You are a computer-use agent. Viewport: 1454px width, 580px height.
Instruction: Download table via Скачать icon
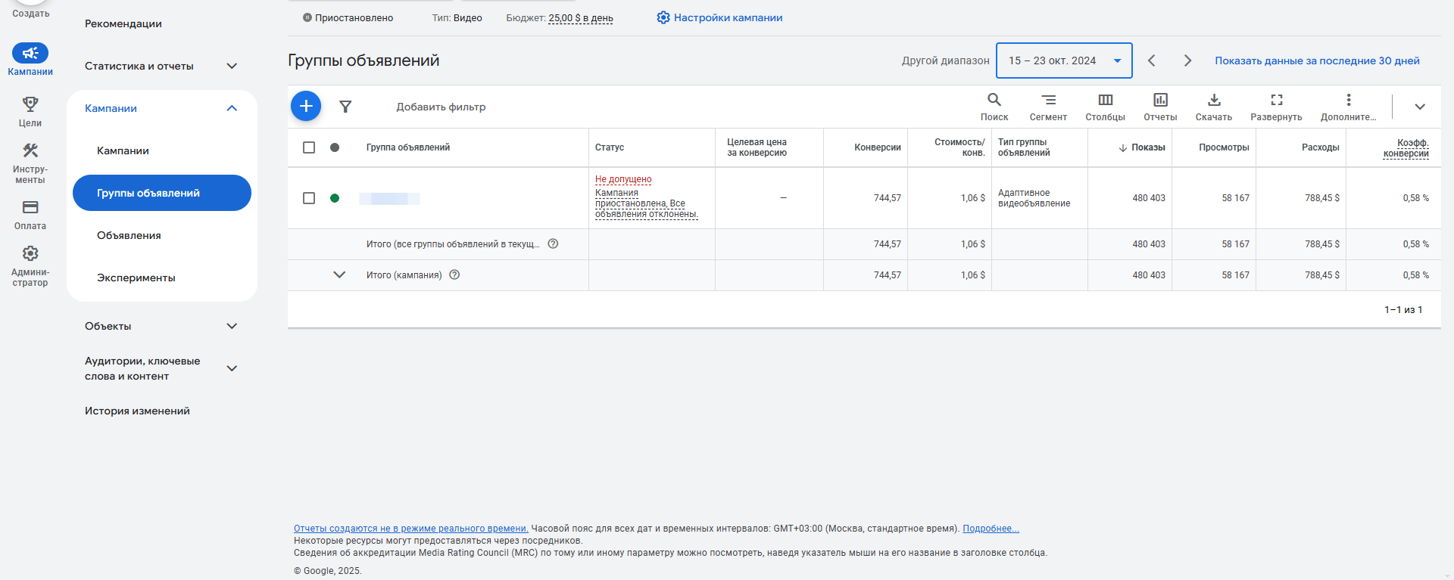(x=1214, y=107)
